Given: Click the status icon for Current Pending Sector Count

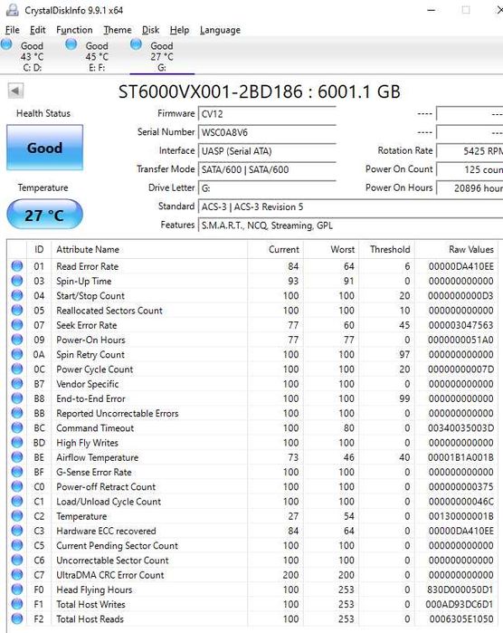Looking at the screenshot, I should click(x=17, y=545).
